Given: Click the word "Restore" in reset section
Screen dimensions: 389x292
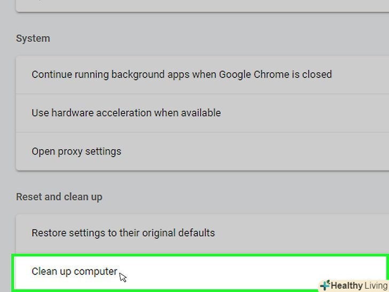Looking at the screenshot, I should pyautogui.click(x=50, y=233).
